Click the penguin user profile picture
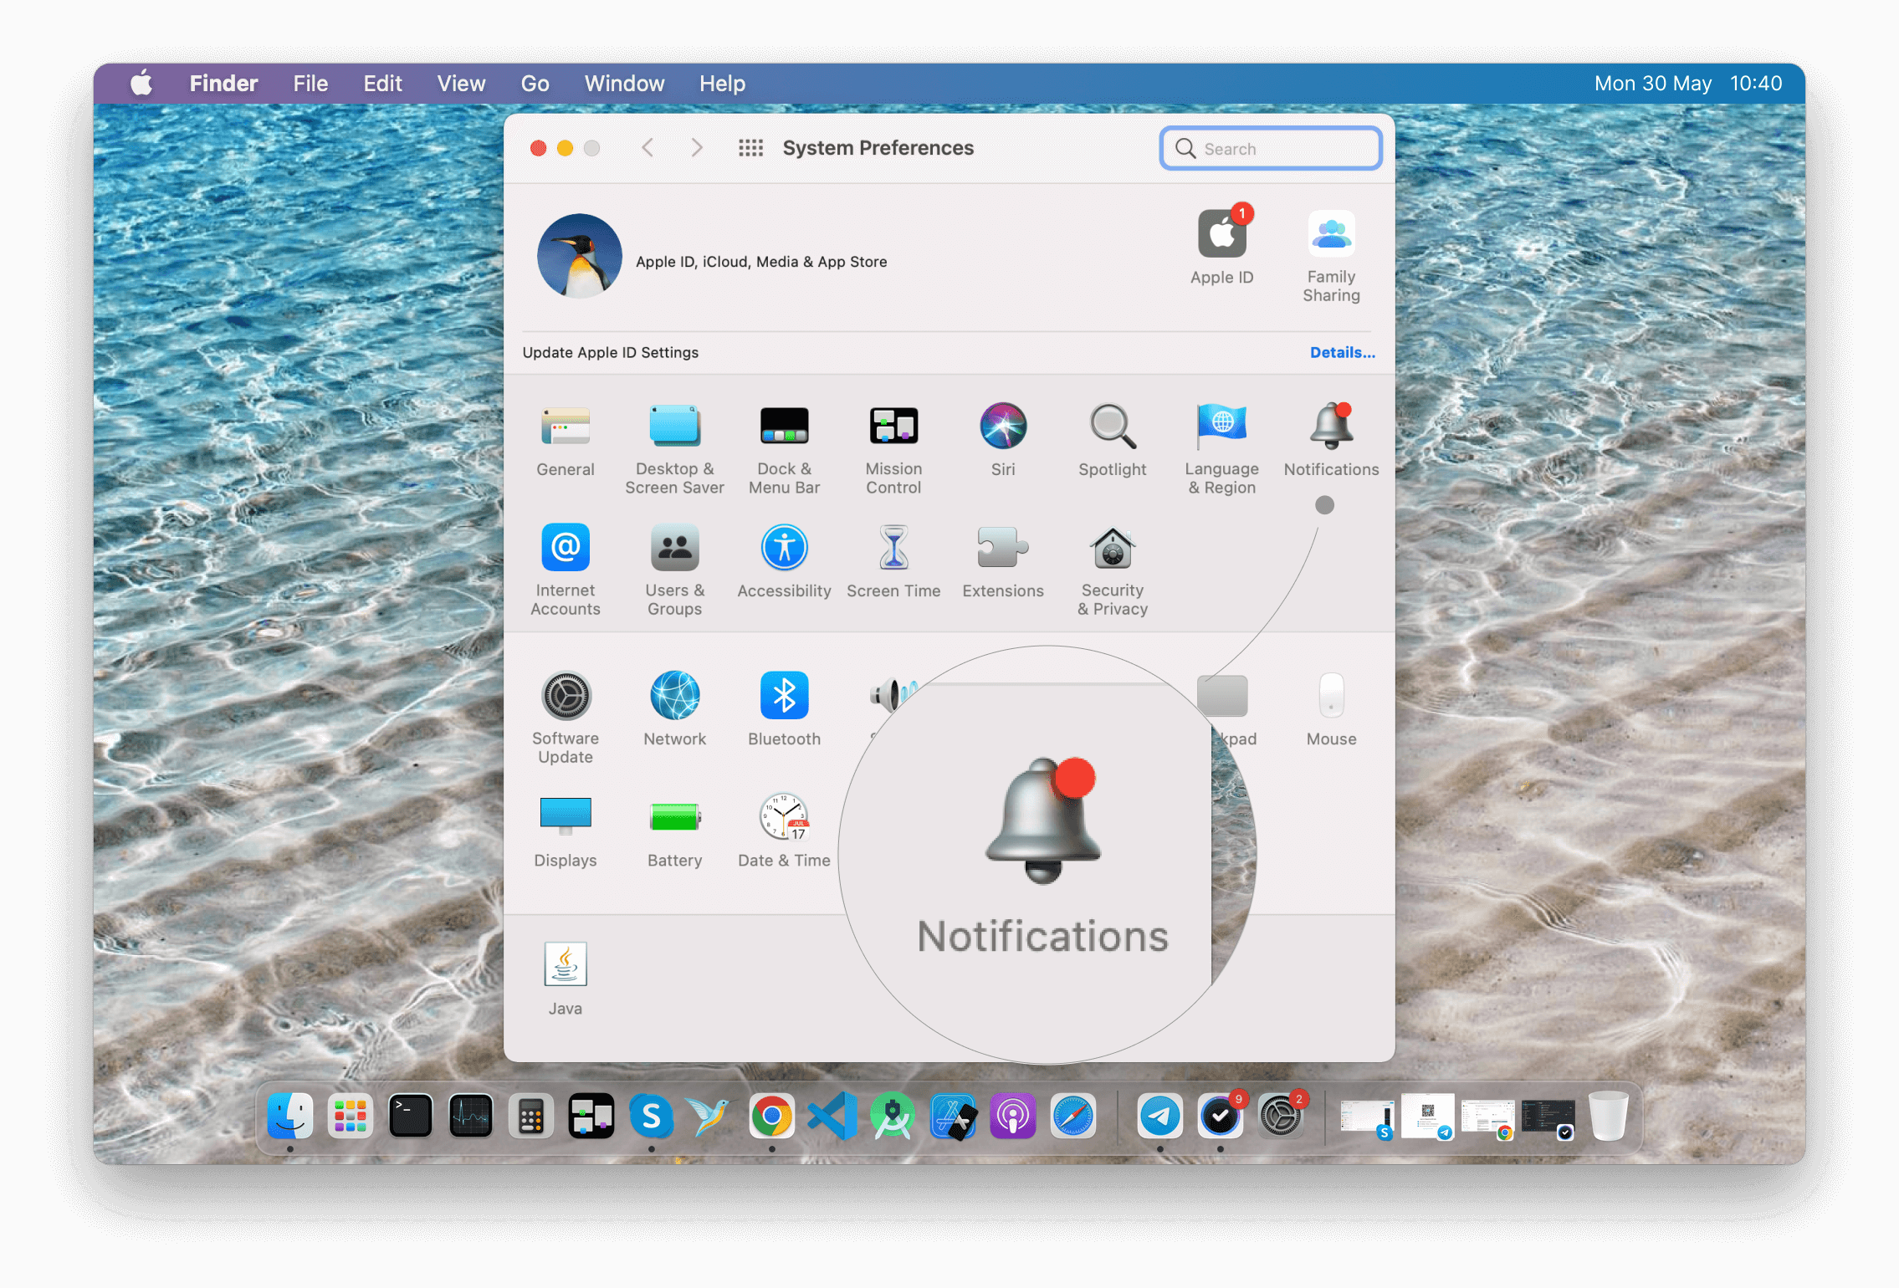This screenshot has height=1288, width=1899. 579,256
